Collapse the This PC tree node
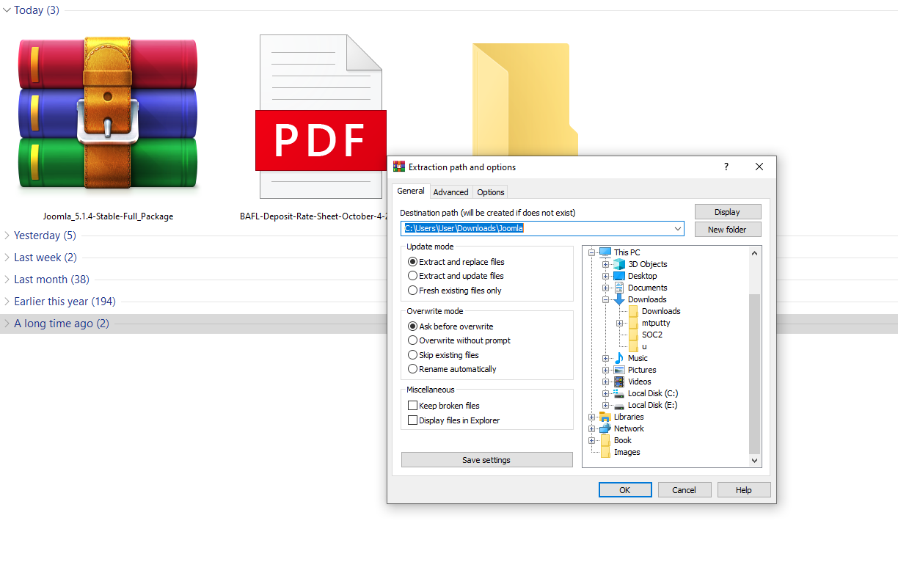The width and height of the screenshot is (898, 562). tap(591, 252)
